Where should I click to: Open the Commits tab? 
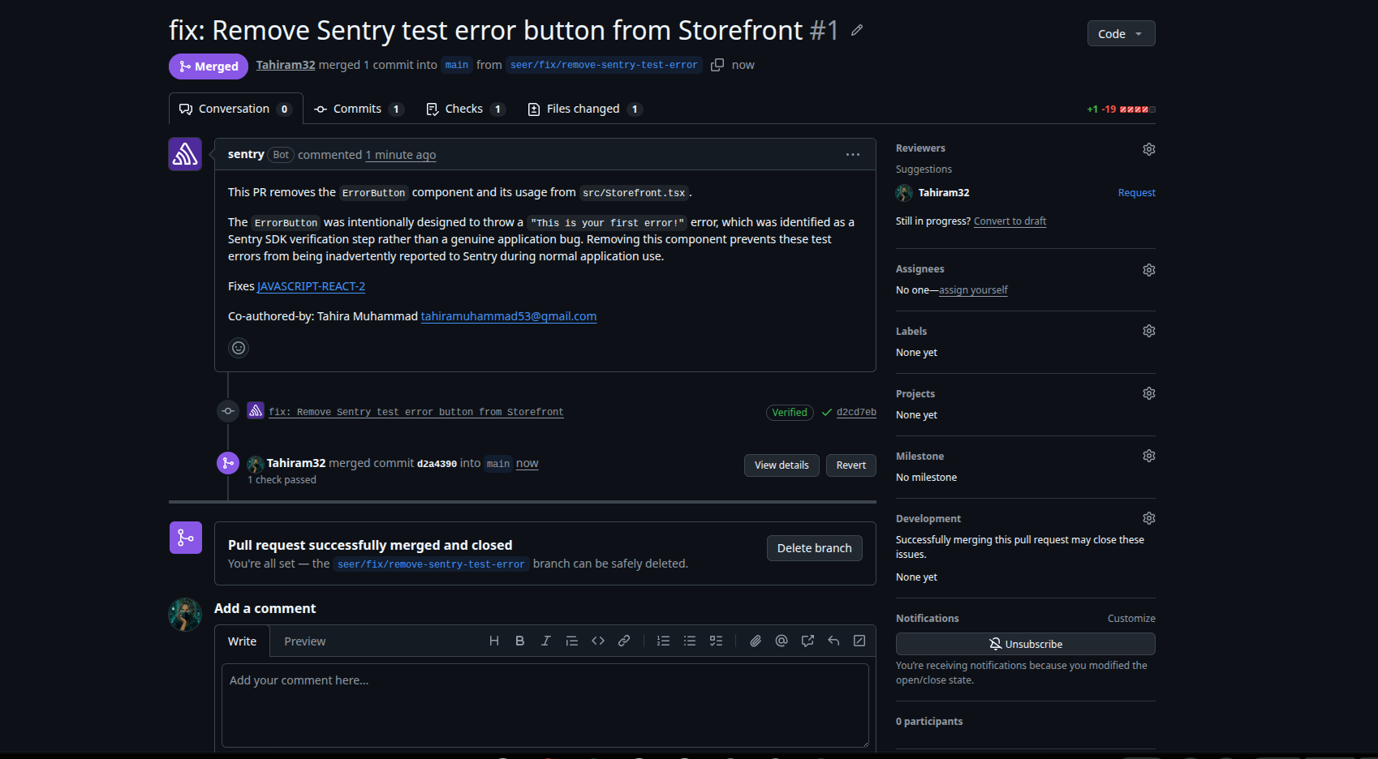359,109
